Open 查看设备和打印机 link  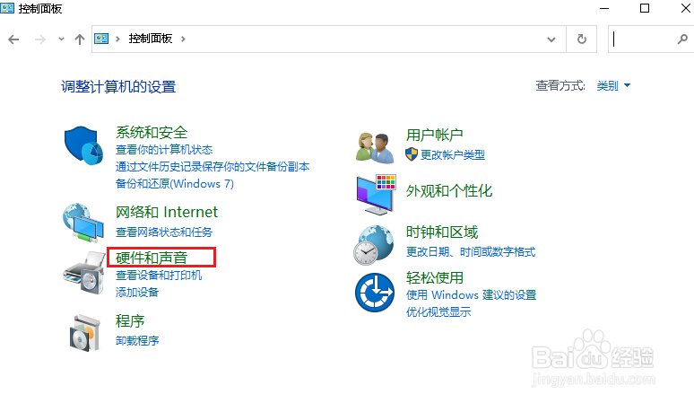click(x=159, y=276)
